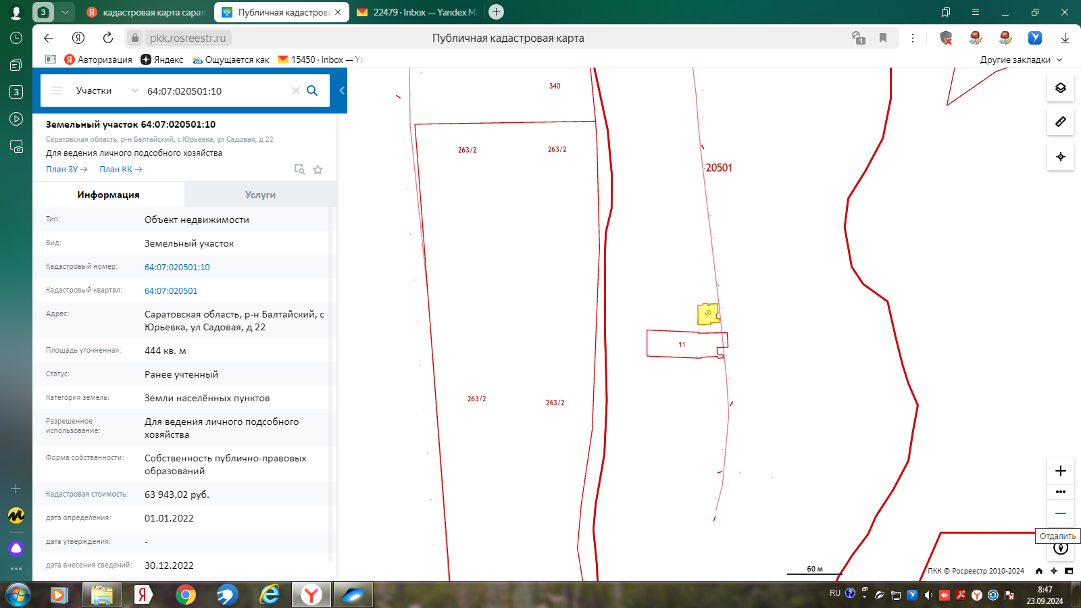The width and height of the screenshot is (1081, 608).
Task: Open a new browser tab
Action: [x=496, y=11]
